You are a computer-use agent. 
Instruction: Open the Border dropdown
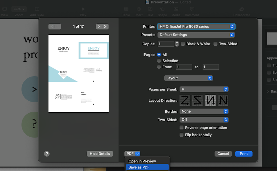coord(204,111)
